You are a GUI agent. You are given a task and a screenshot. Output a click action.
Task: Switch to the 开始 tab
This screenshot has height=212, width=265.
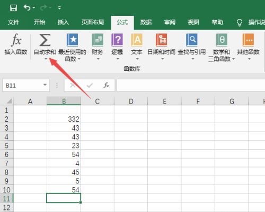(39, 22)
